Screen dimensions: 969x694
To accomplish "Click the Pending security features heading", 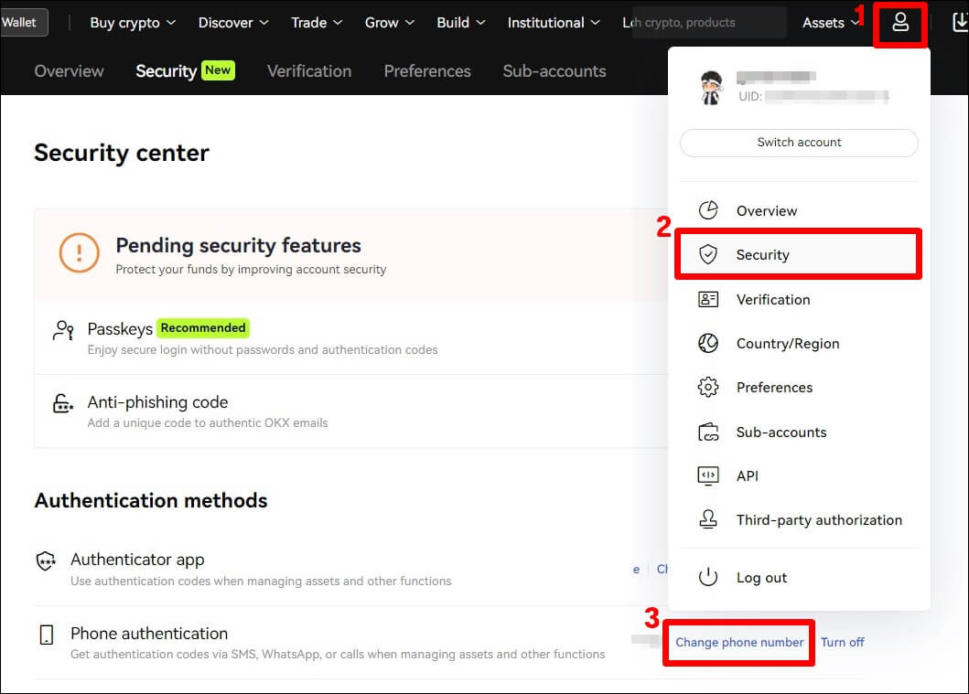I will pyautogui.click(x=238, y=245).
